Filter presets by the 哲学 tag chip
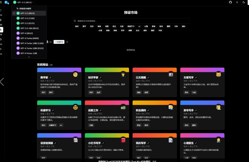The height and width of the screenshot is (162, 249). point(123,30)
